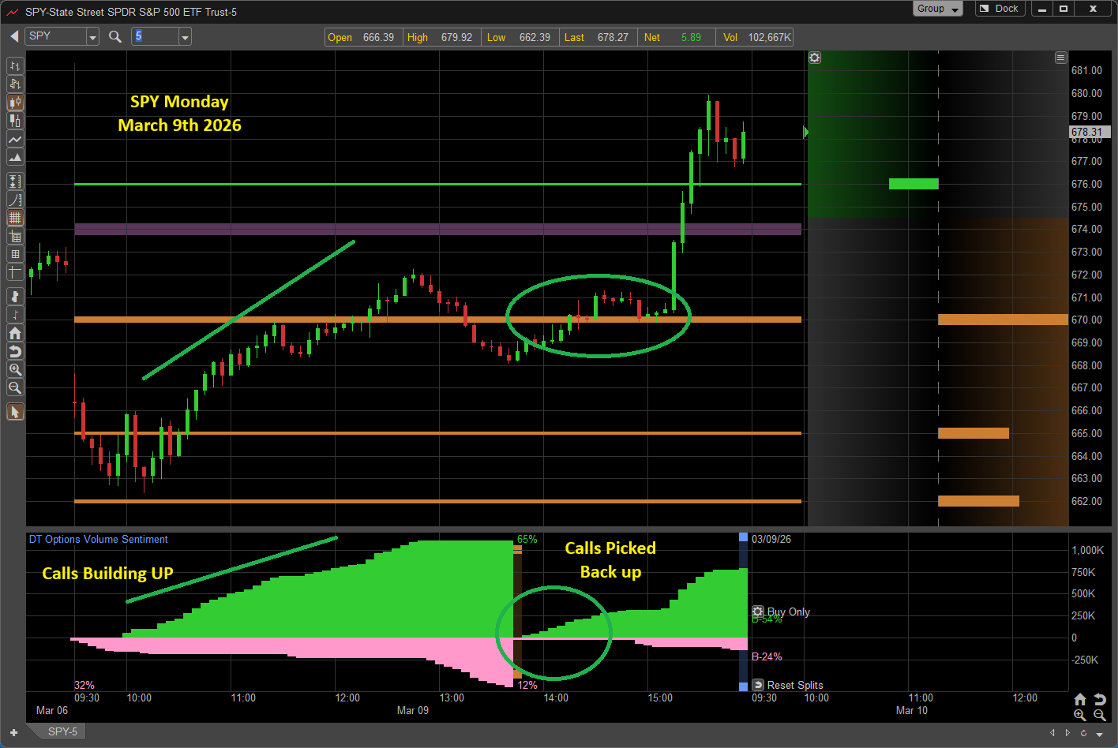Select the OHLC bar chart type
This screenshot has height=748, width=1118.
pos(15,65)
